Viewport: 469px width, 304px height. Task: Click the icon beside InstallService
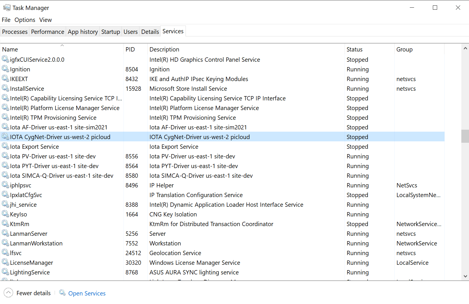5,88
